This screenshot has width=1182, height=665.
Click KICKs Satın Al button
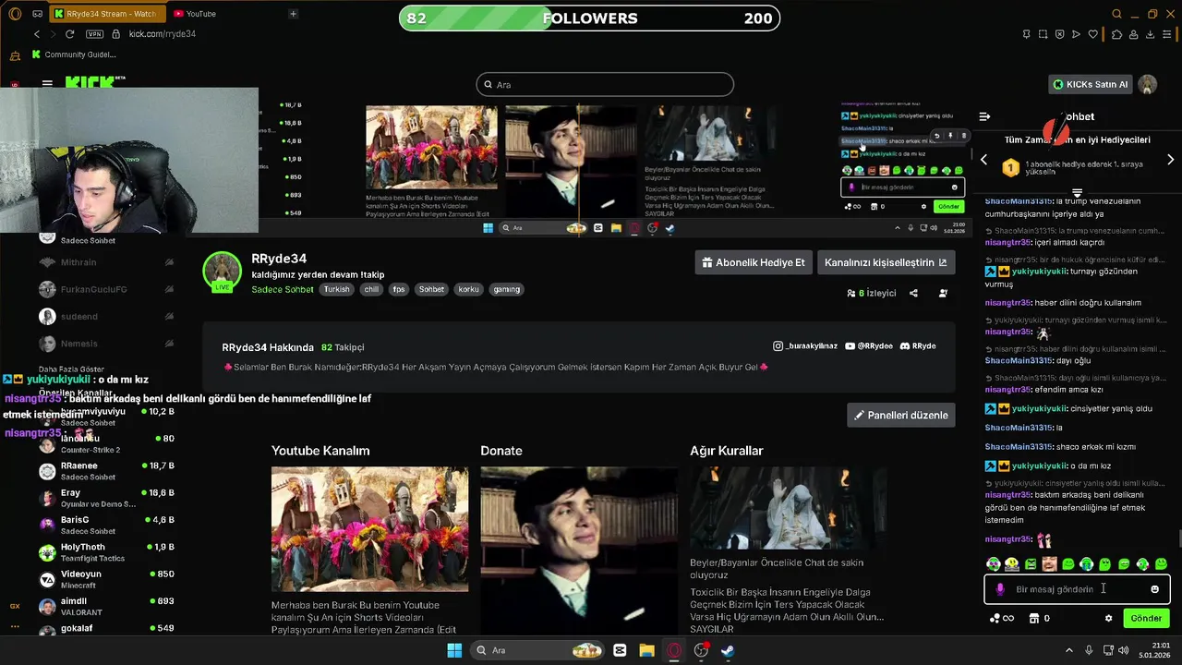(x=1091, y=84)
